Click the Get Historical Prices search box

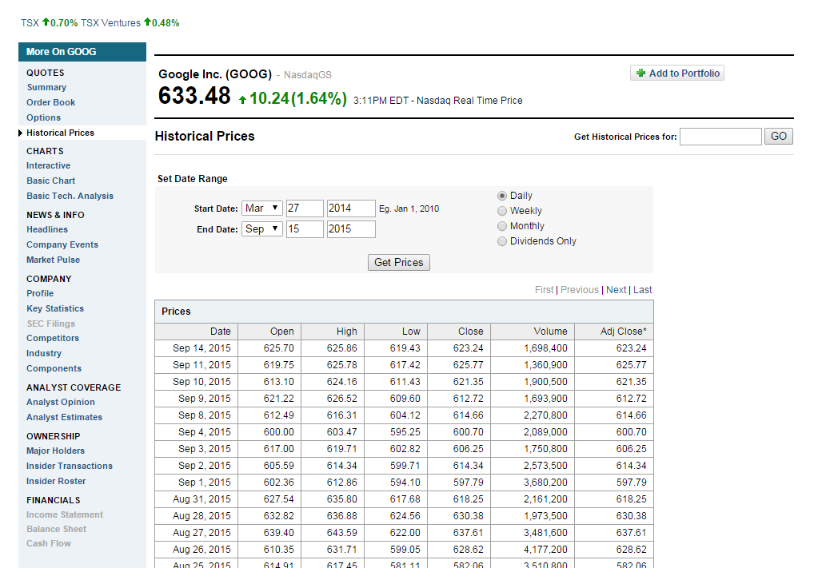[720, 136]
